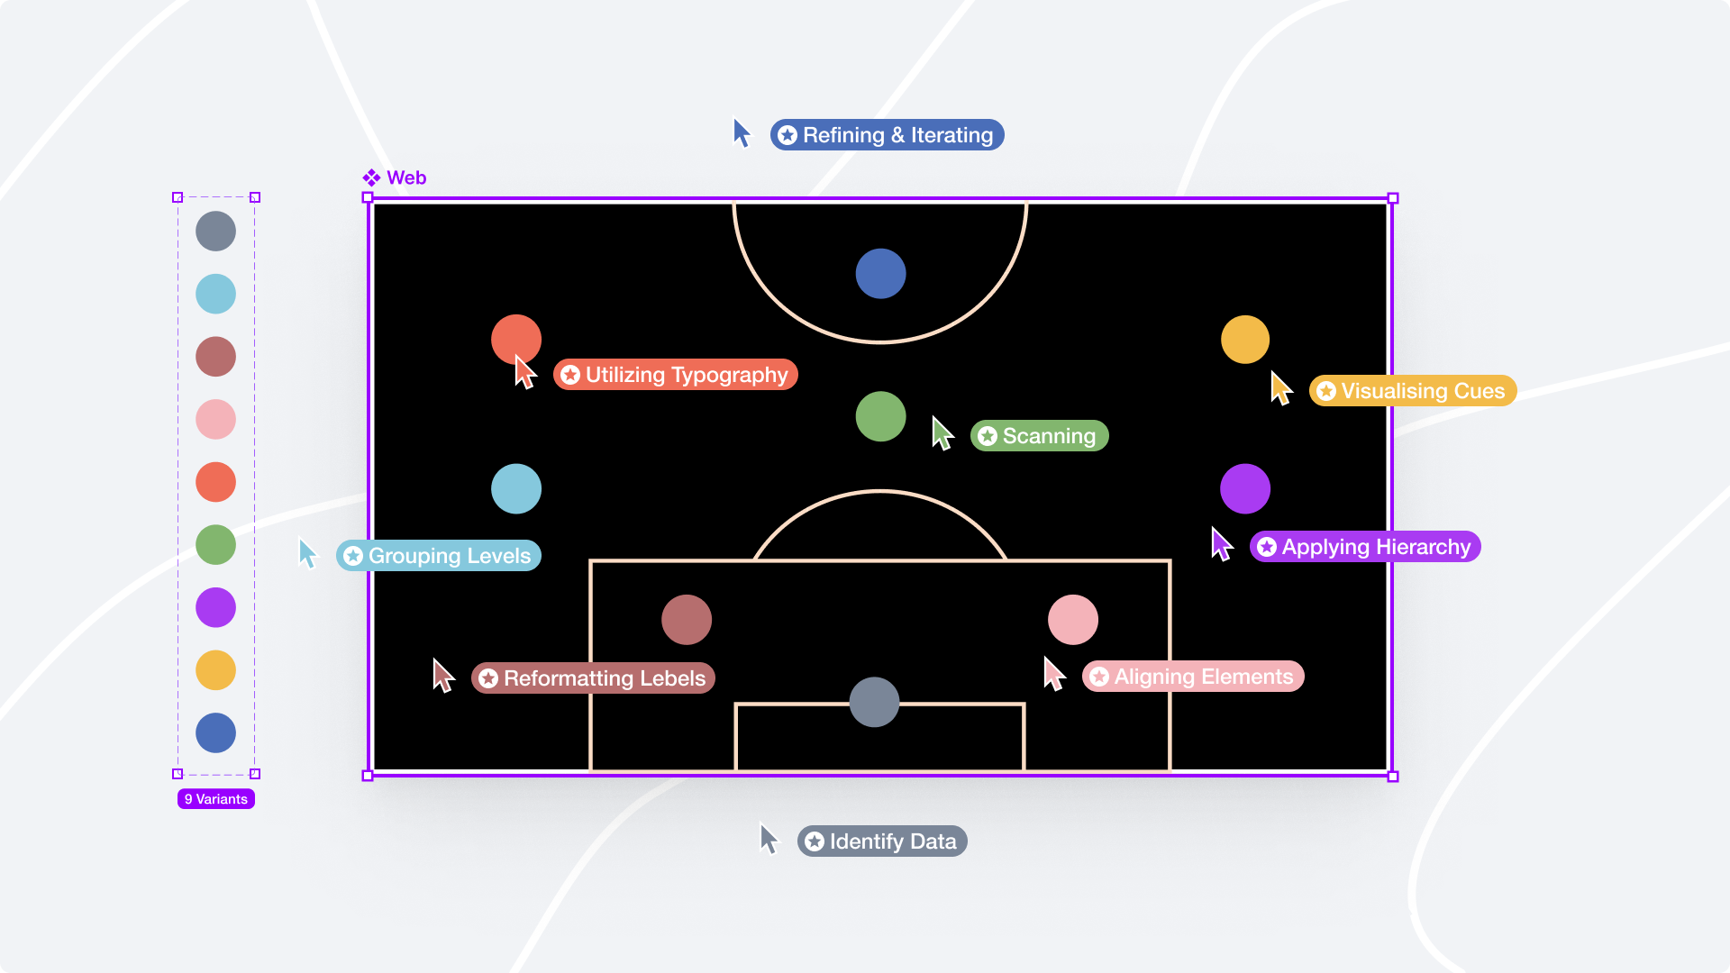
Task: Click the Applying Hierarchy starred icon
Action: tap(1265, 547)
